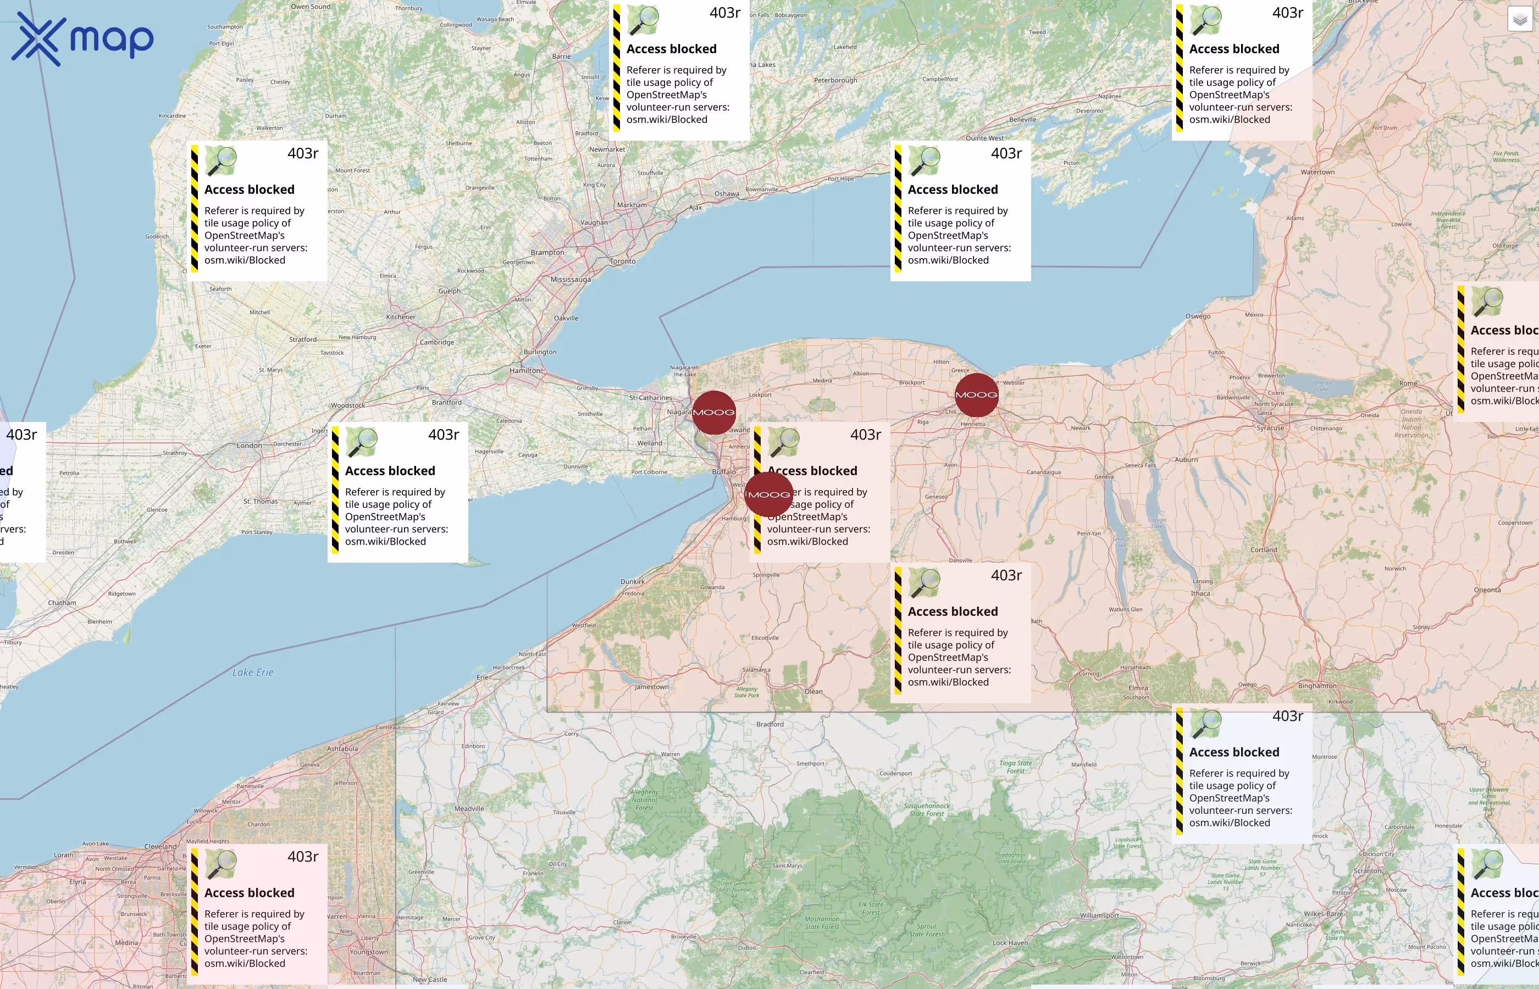Click the Oswego city label
The image size is (1539, 989).
coord(1198,316)
